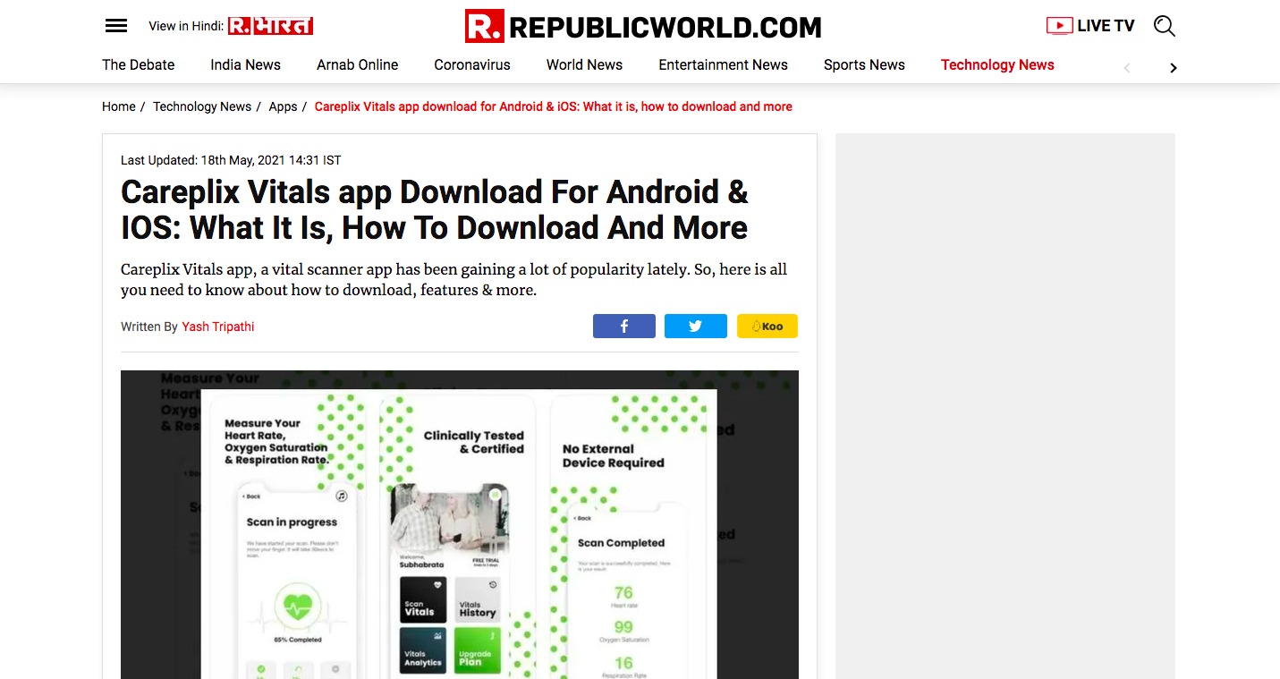The height and width of the screenshot is (679, 1280).
Task: Open the hamburger menu
Action: tap(116, 26)
